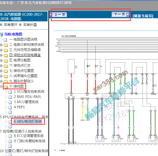
Task: Click the document icon beside 一 电路图识图说明
Action: (x=5, y=40)
